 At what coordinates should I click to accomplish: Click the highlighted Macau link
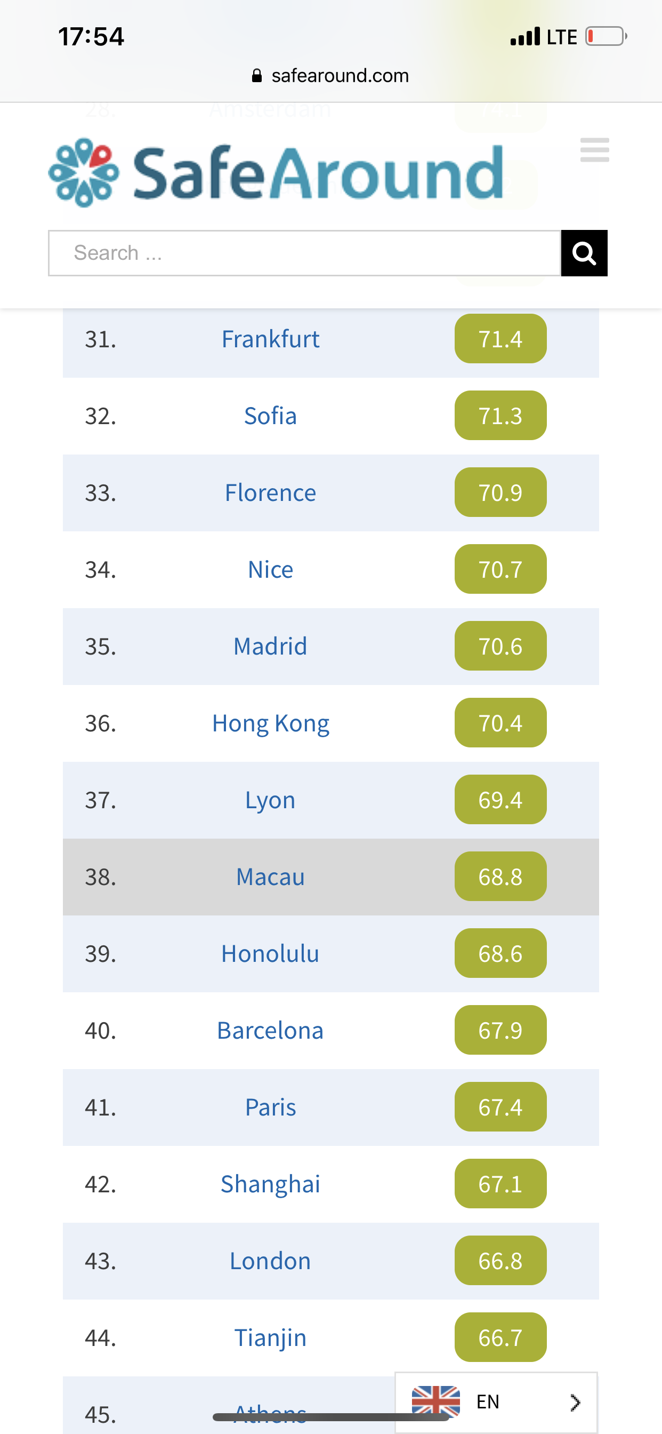click(x=270, y=877)
